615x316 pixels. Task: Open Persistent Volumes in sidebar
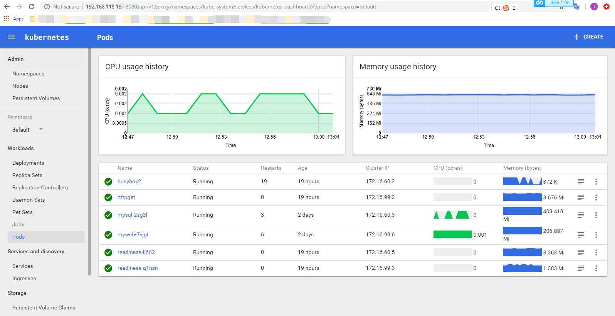tap(36, 98)
